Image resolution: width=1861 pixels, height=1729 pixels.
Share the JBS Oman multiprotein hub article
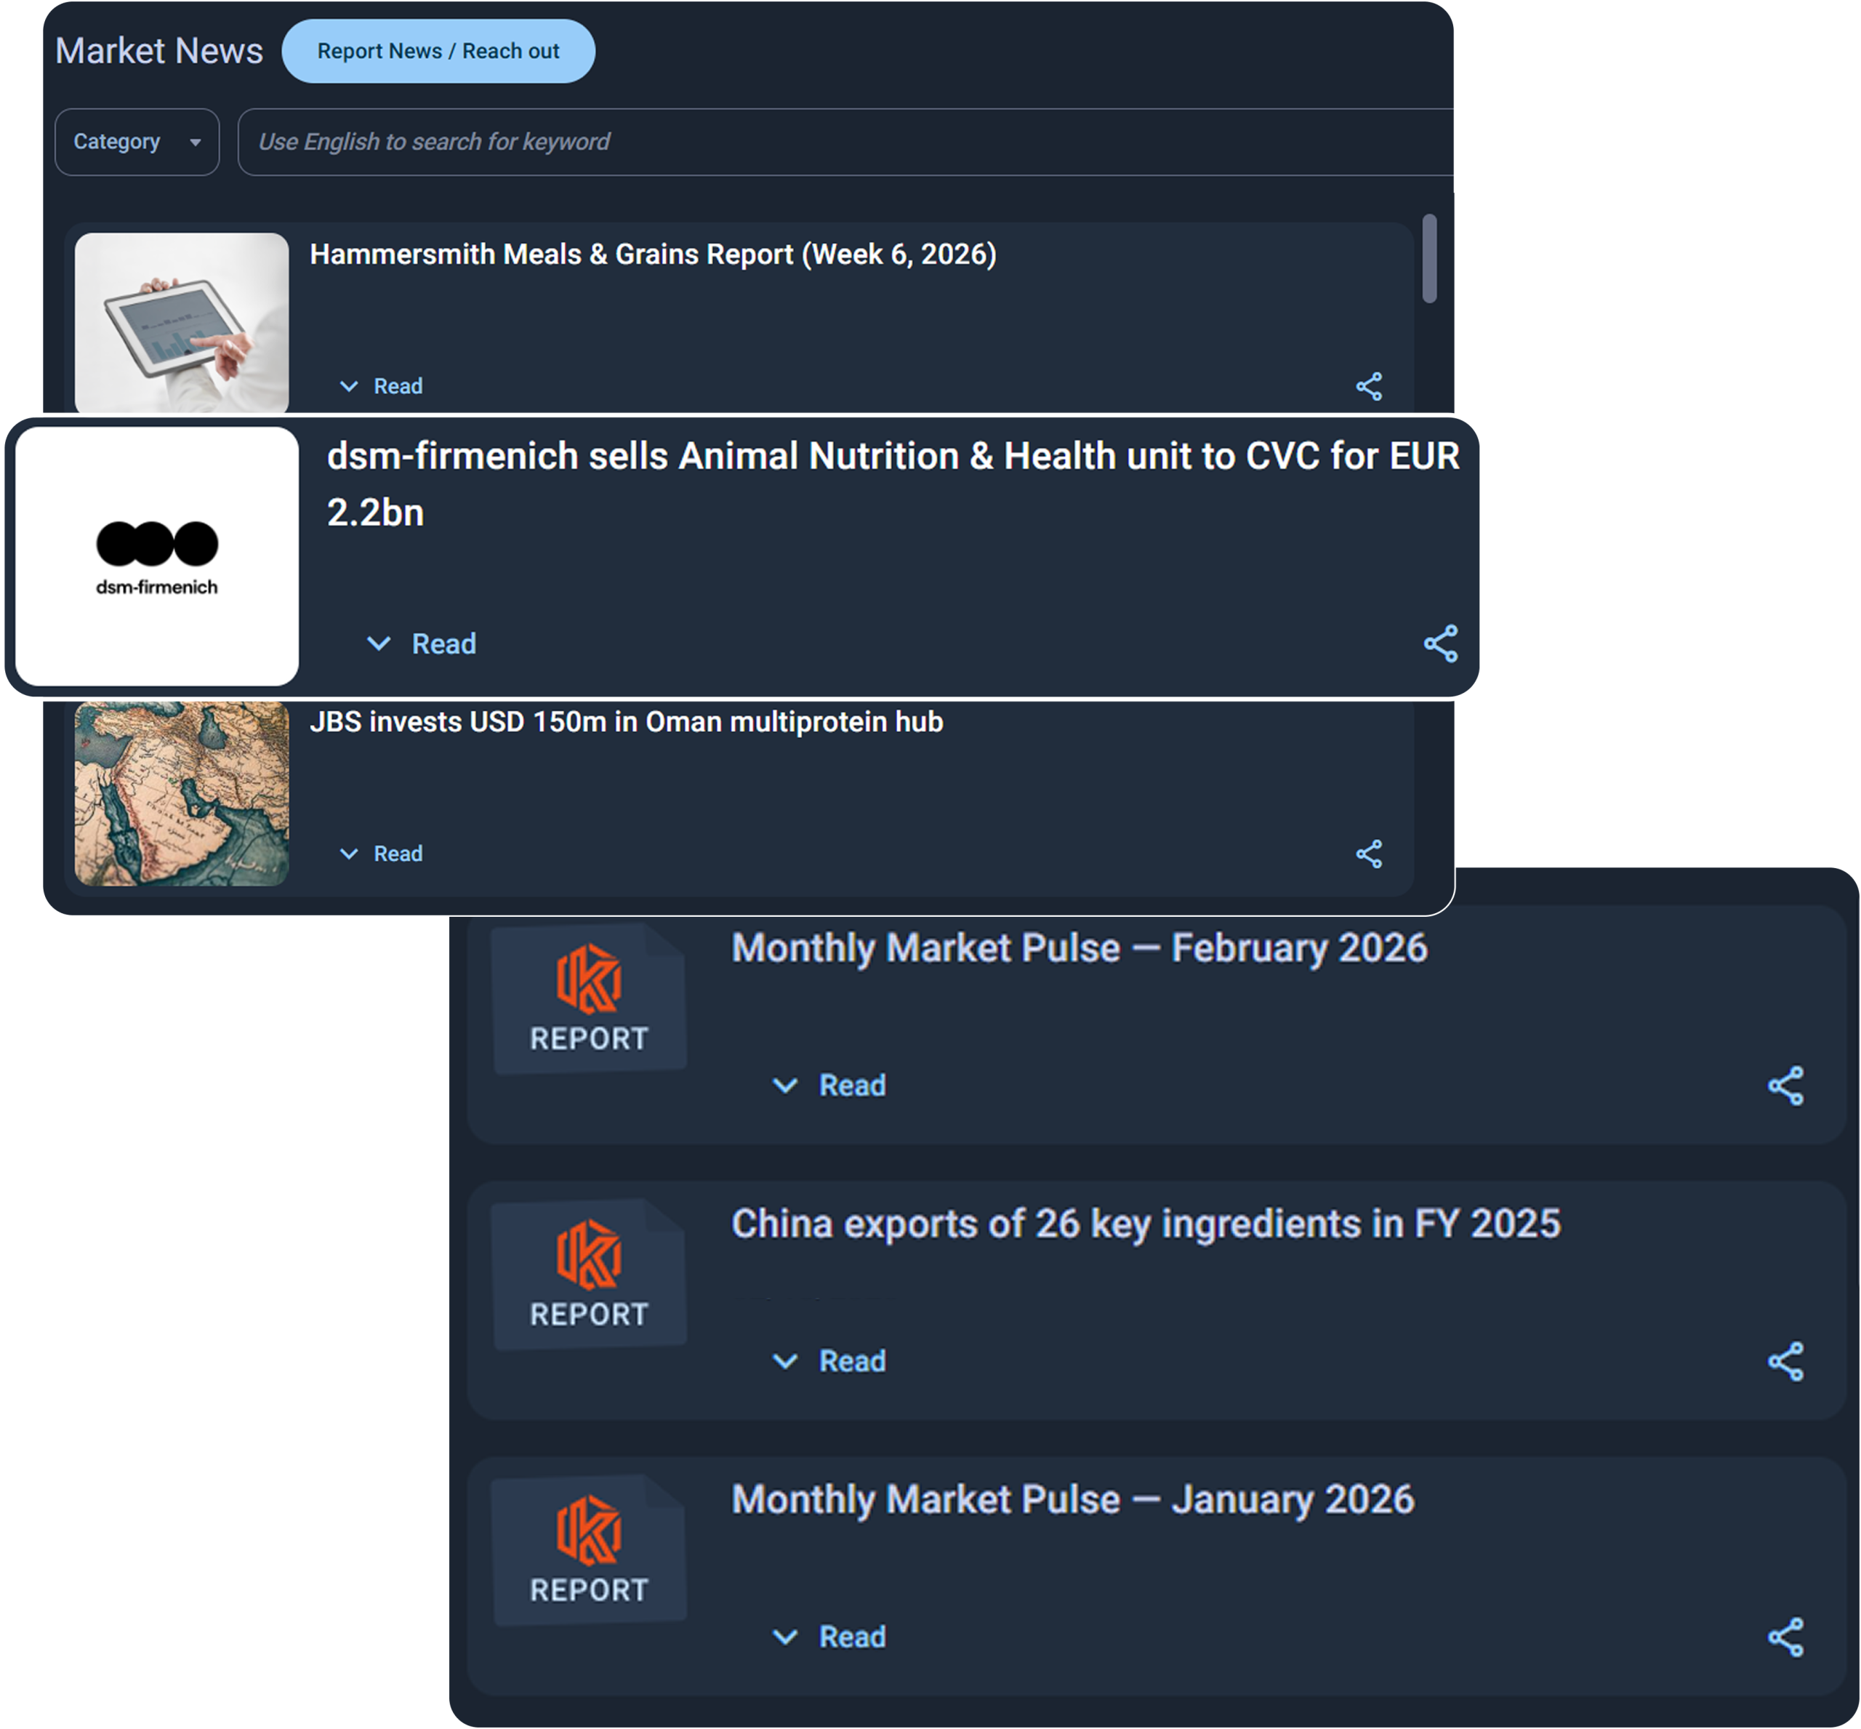point(1369,854)
